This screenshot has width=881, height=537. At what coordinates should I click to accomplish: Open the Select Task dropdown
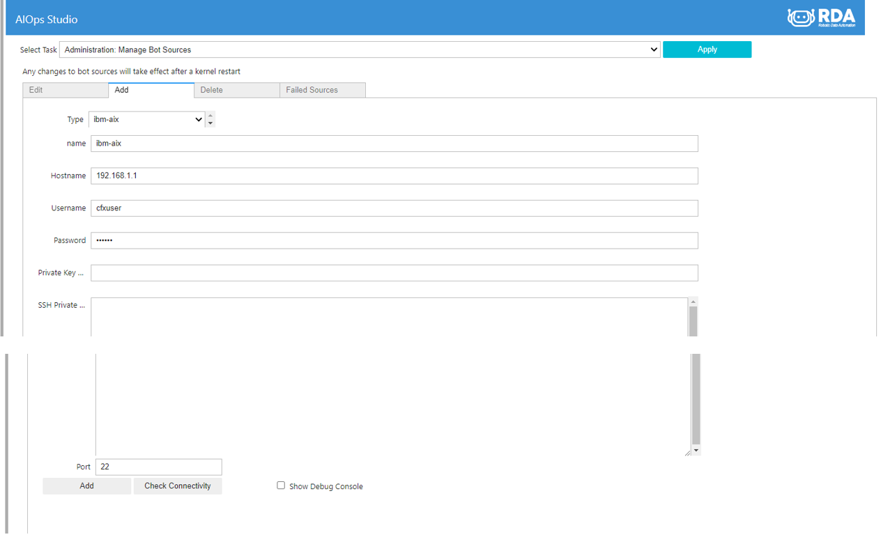358,49
